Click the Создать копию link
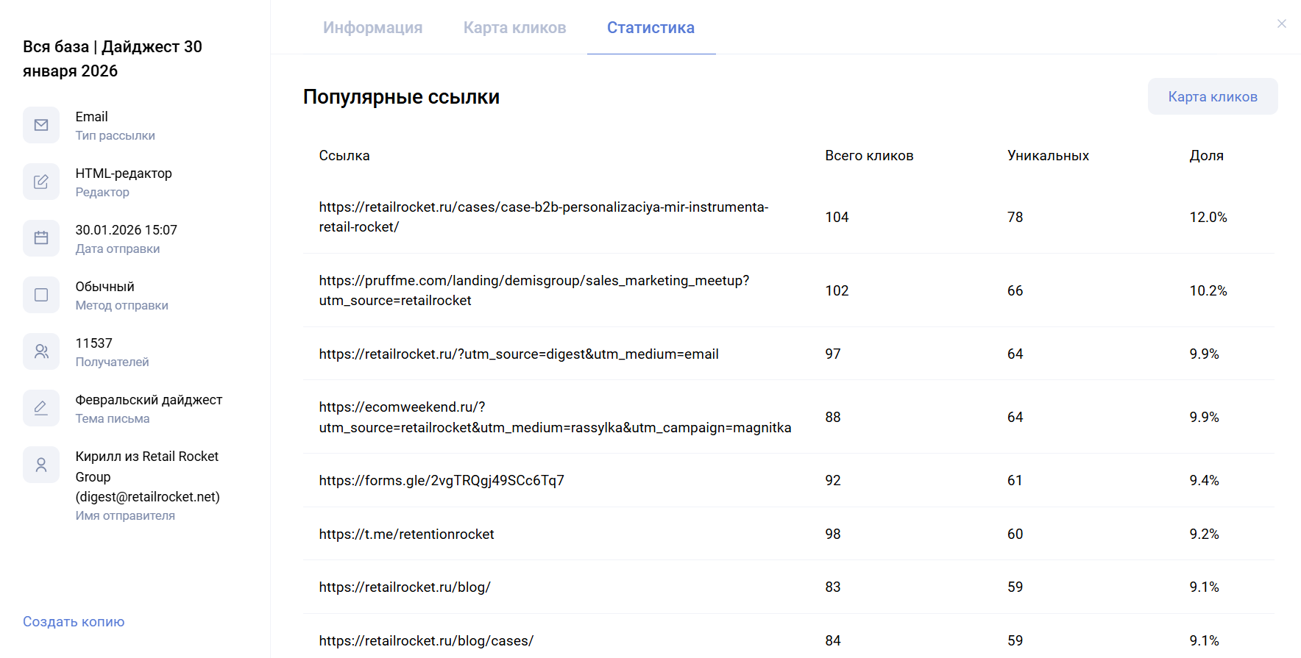The width and height of the screenshot is (1301, 658). (74, 622)
